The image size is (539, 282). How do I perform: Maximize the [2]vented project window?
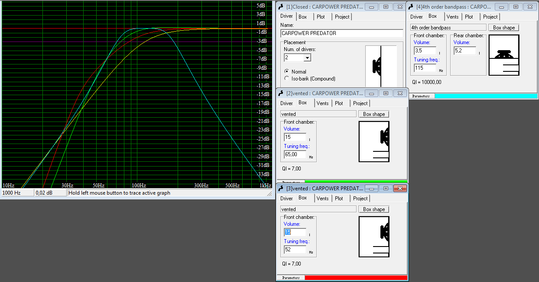(386, 93)
